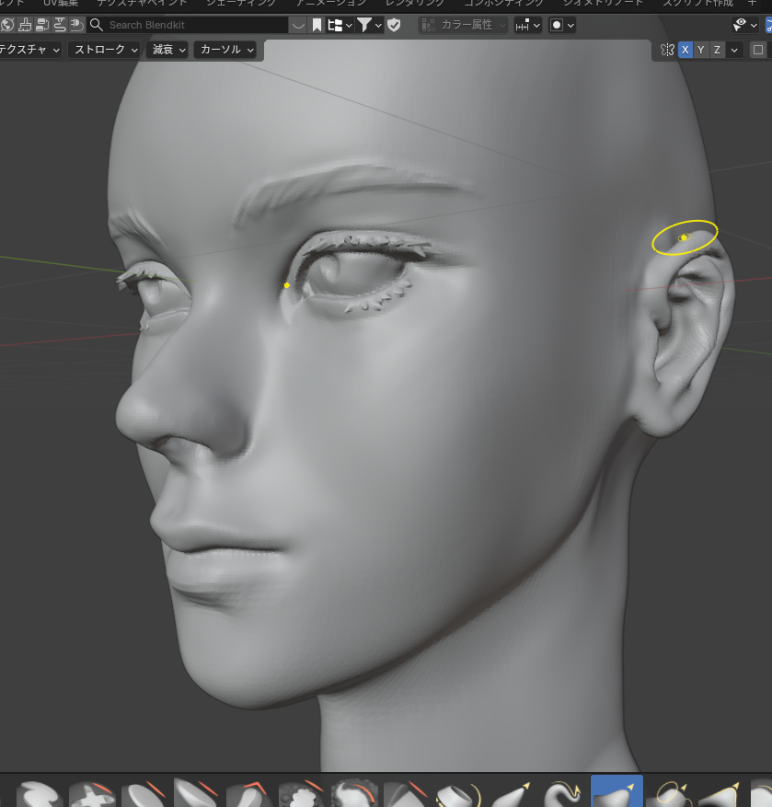
Task: Click the butterfly symmetry icon
Action: tap(667, 50)
